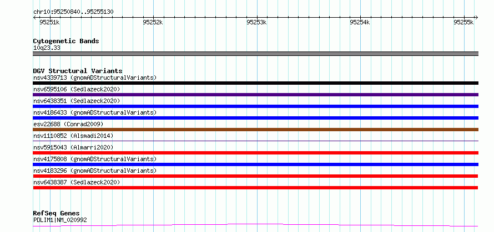Screen dimensions: 494x232
Task: Click the magenta PDLIM1 gene line
Action: click(255, 225)
